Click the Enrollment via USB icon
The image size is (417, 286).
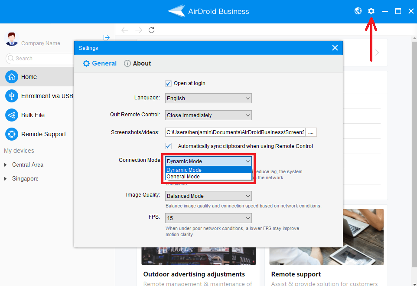(12, 96)
